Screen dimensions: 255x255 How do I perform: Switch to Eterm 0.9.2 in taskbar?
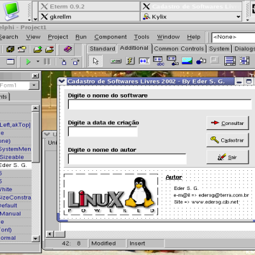89,6
